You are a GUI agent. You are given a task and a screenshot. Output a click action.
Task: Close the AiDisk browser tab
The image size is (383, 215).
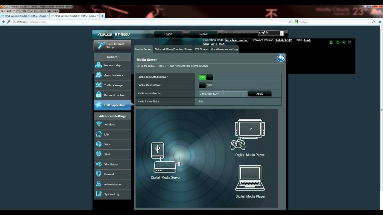point(48,16)
